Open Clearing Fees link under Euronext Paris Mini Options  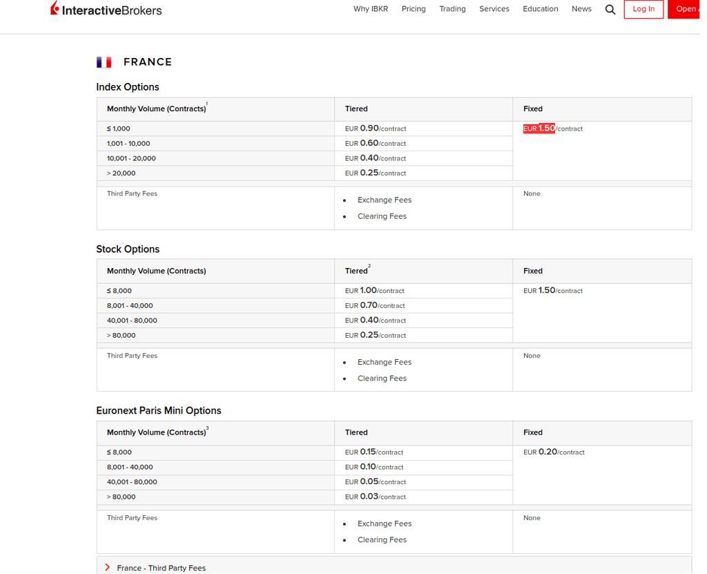click(382, 539)
